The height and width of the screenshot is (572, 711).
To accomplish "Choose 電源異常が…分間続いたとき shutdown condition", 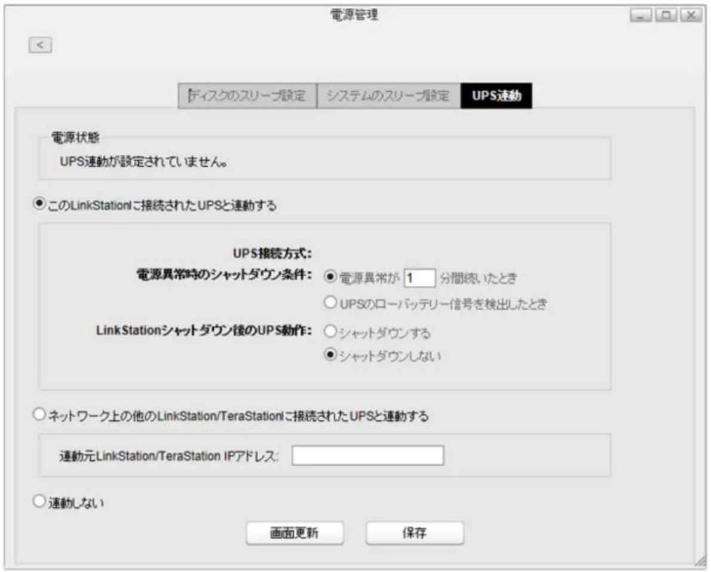I will pos(330,276).
